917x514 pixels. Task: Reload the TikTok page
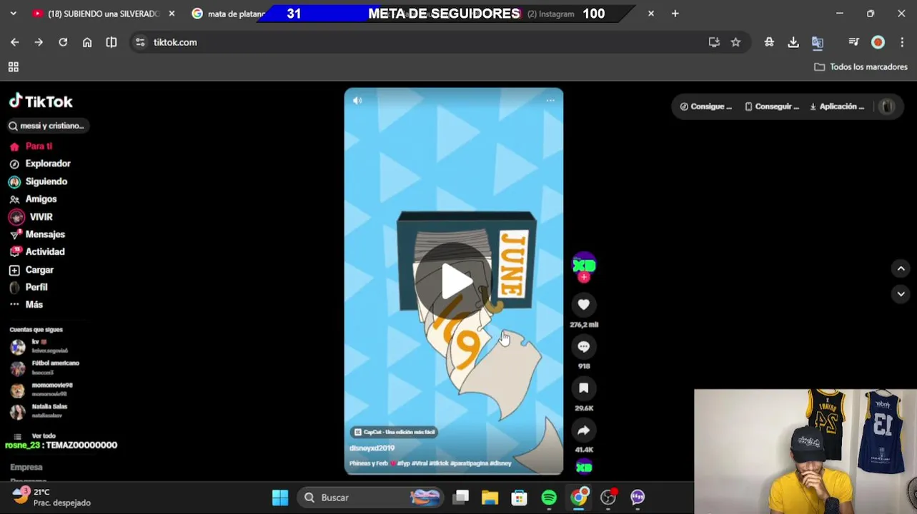pos(63,42)
